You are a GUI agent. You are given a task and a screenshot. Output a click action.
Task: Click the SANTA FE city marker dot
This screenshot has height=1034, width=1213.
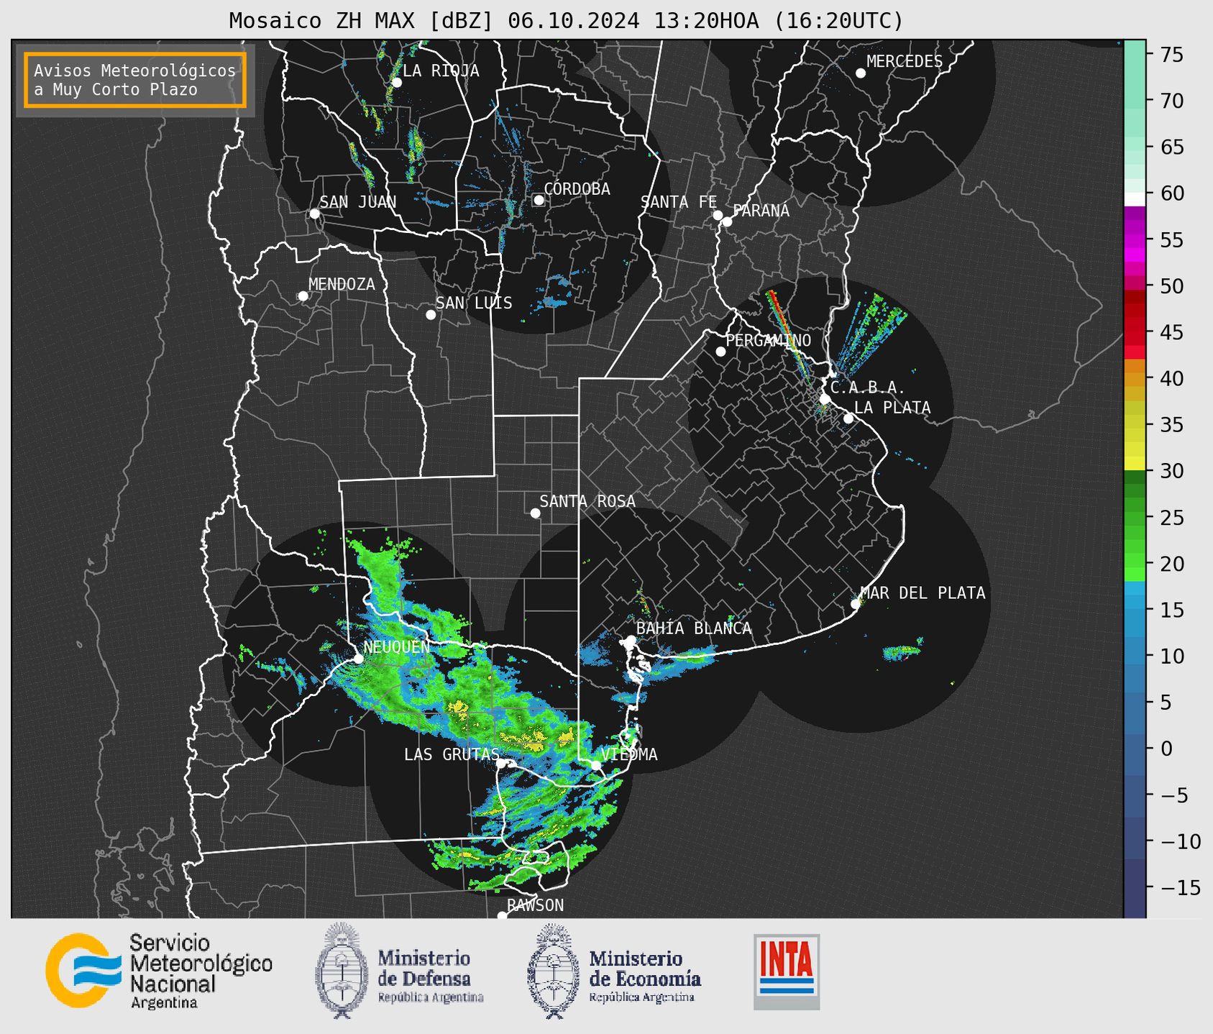(718, 215)
